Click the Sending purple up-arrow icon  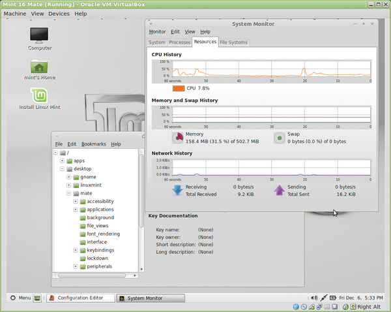coord(280,190)
